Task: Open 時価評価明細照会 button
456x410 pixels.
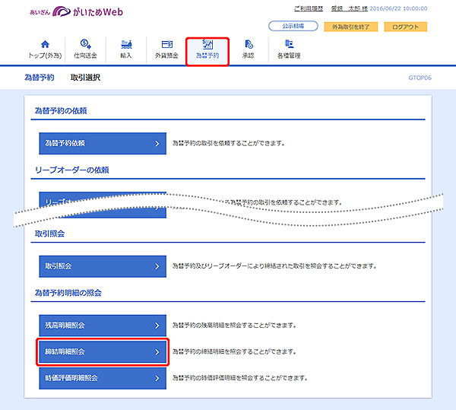Action: click(x=103, y=378)
